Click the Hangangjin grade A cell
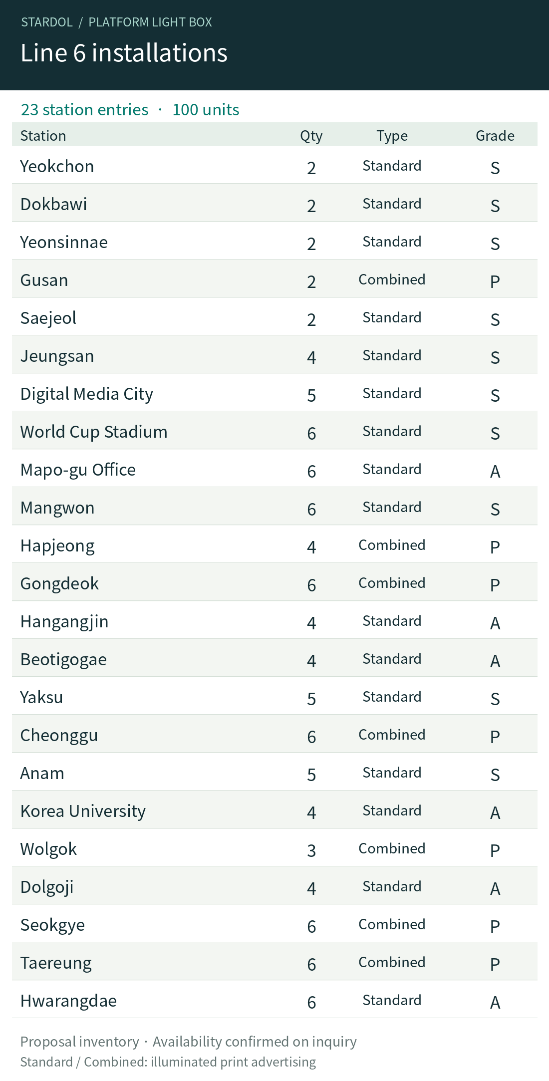Viewport: 549px width, 1081px height. (x=495, y=623)
